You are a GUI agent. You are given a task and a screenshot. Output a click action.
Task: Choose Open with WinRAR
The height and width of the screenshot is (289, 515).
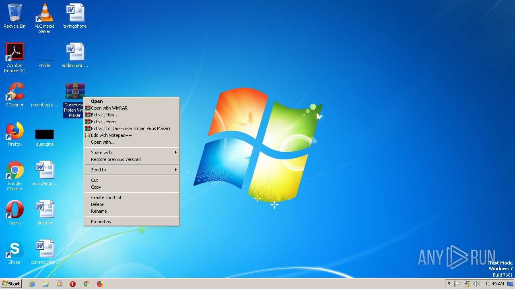tap(132, 108)
